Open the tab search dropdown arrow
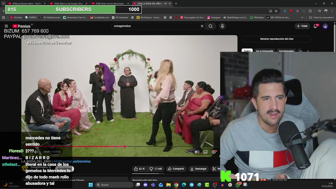The image size is (336, 189). (x=3, y=4)
